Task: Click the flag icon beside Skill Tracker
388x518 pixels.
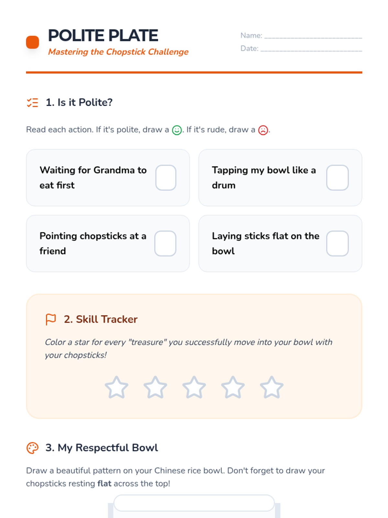Action: (51, 320)
